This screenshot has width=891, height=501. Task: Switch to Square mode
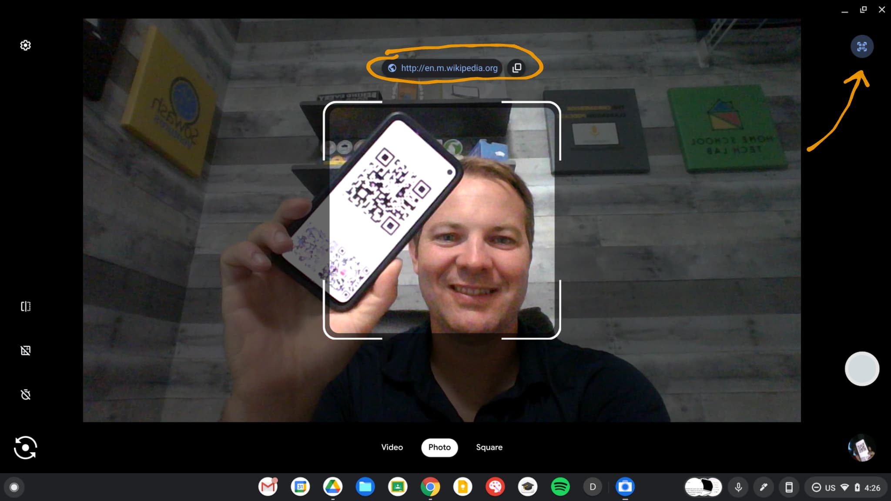pos(489,447)
